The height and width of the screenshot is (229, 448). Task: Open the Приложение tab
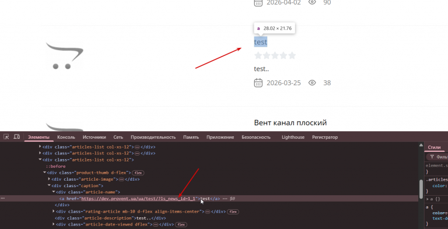click(220, 137)
